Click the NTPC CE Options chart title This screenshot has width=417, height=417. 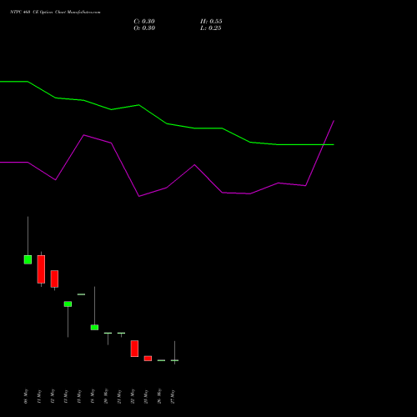click(55, 13)
